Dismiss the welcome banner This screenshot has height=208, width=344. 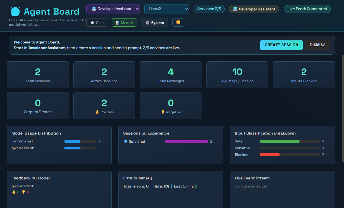(318, 45)
